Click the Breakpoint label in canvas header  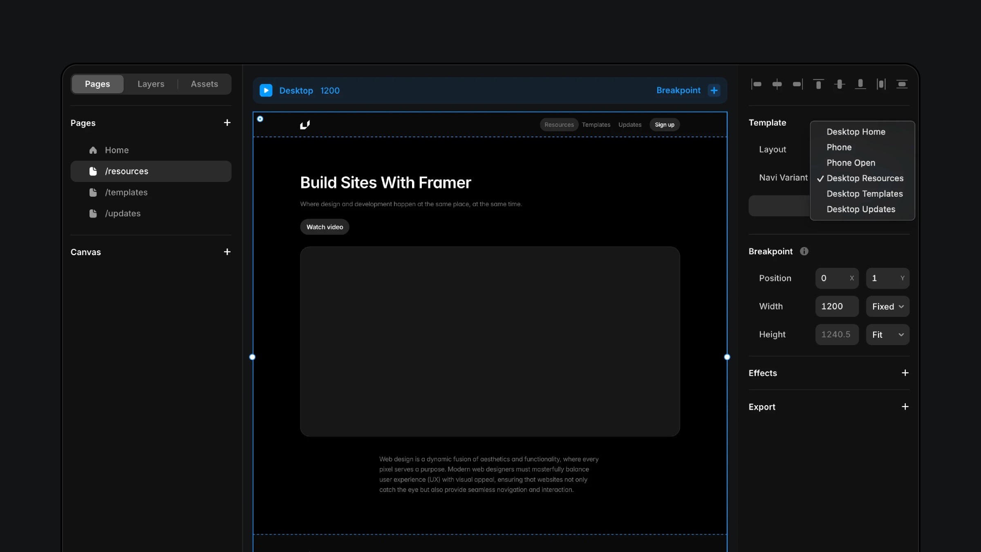[678, 90]
